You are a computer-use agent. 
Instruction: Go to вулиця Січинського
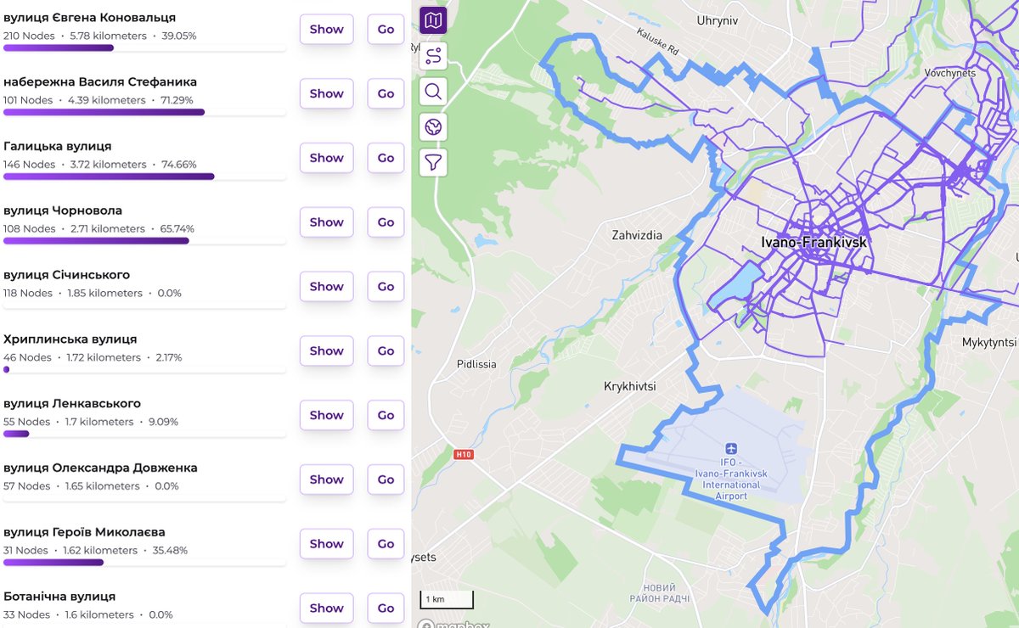point(386,287)
